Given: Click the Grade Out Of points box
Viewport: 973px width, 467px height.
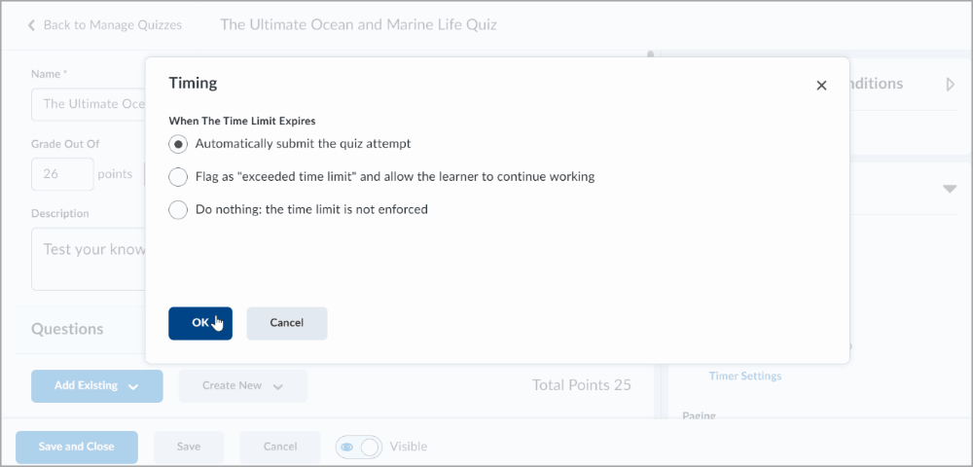Looking at the screenshot, I should pyautogui.click(x=62, y=174).
